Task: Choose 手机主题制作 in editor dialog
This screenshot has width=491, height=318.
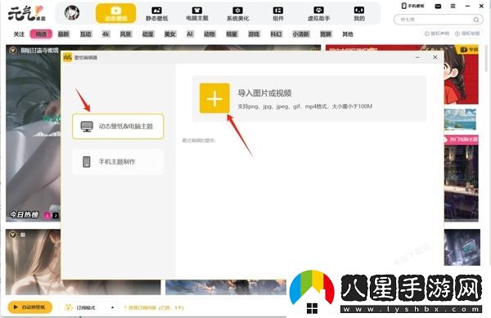Action: [118, 162]
